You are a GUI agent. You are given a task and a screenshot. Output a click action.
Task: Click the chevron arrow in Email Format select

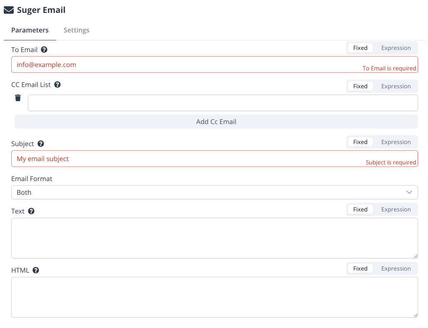click(409, 192)
